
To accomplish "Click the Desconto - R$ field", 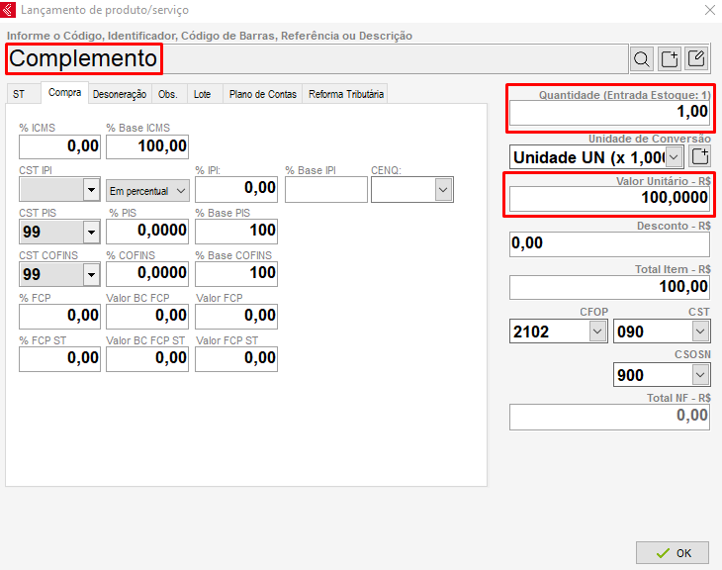I will pyautogui.click(x=609, y=243).
